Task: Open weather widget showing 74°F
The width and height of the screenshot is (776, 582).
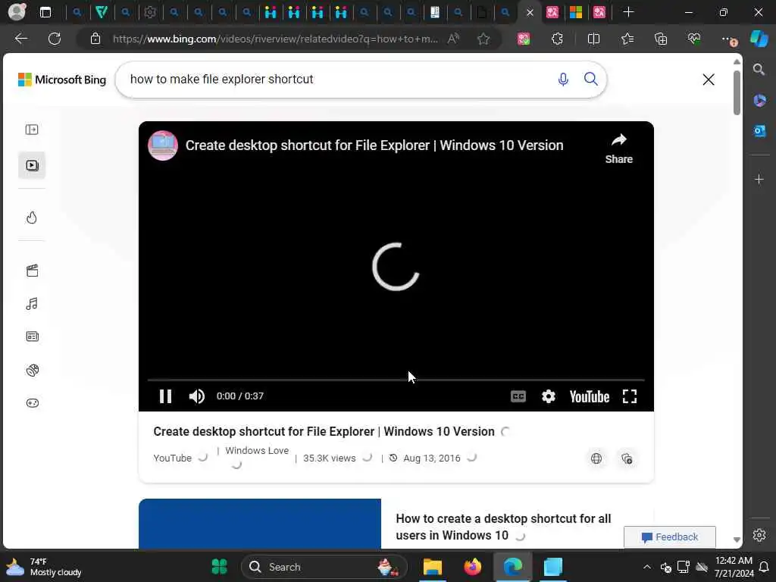Action: pyautogui.click(x=43, y=567)
